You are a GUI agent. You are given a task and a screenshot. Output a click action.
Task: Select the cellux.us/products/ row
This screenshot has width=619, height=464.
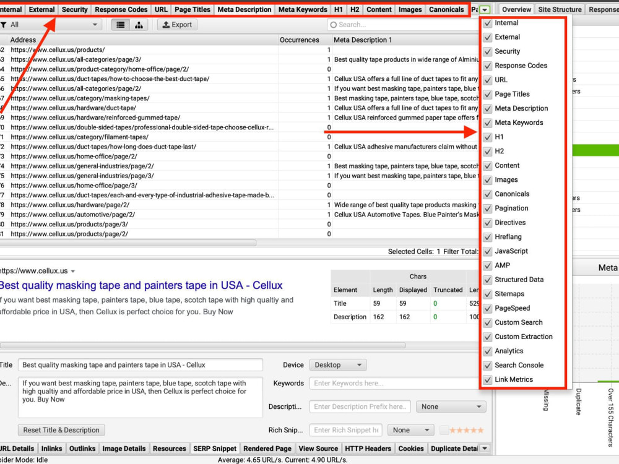[239, 49]
